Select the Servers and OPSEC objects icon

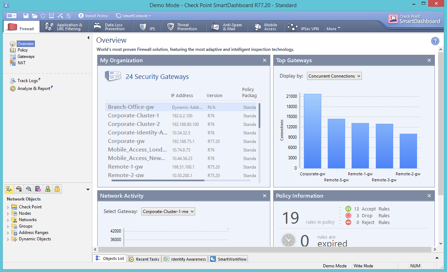click(38, 189)
